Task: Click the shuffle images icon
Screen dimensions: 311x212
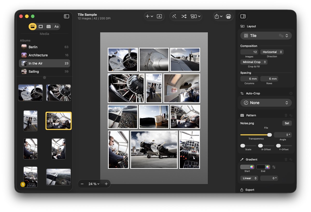Action: tap(184, 16)
